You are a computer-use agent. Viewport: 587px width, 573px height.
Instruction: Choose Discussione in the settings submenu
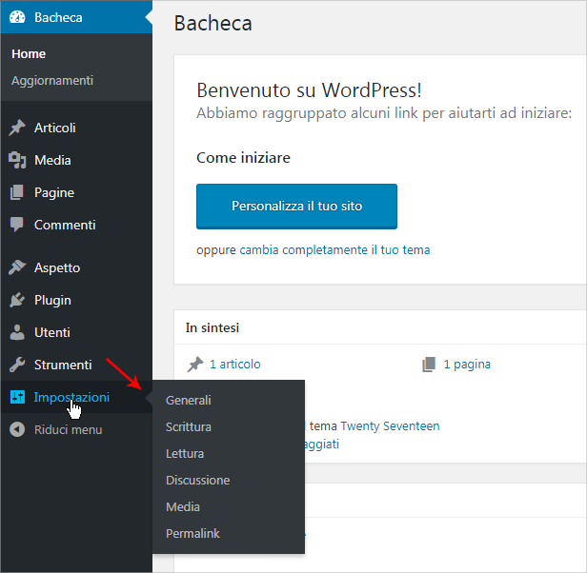pos(197,481)
